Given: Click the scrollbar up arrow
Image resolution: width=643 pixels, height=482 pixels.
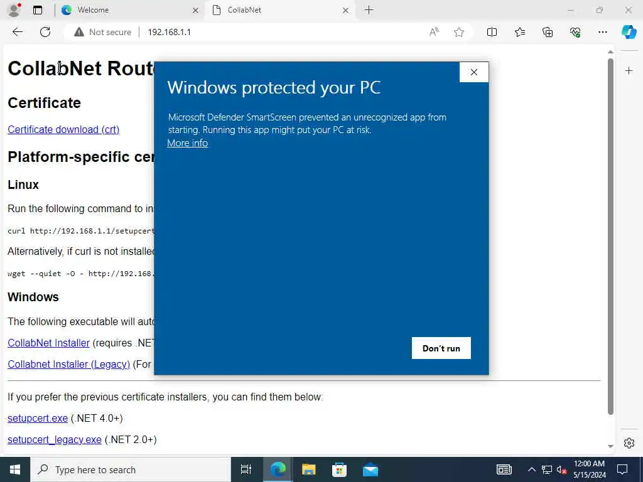Looking at the screenshot, I should [x=610, y=52].
